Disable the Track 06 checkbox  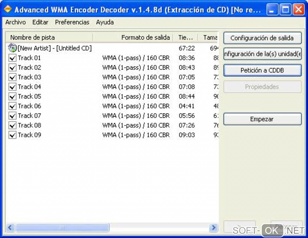tap(12, 106)
